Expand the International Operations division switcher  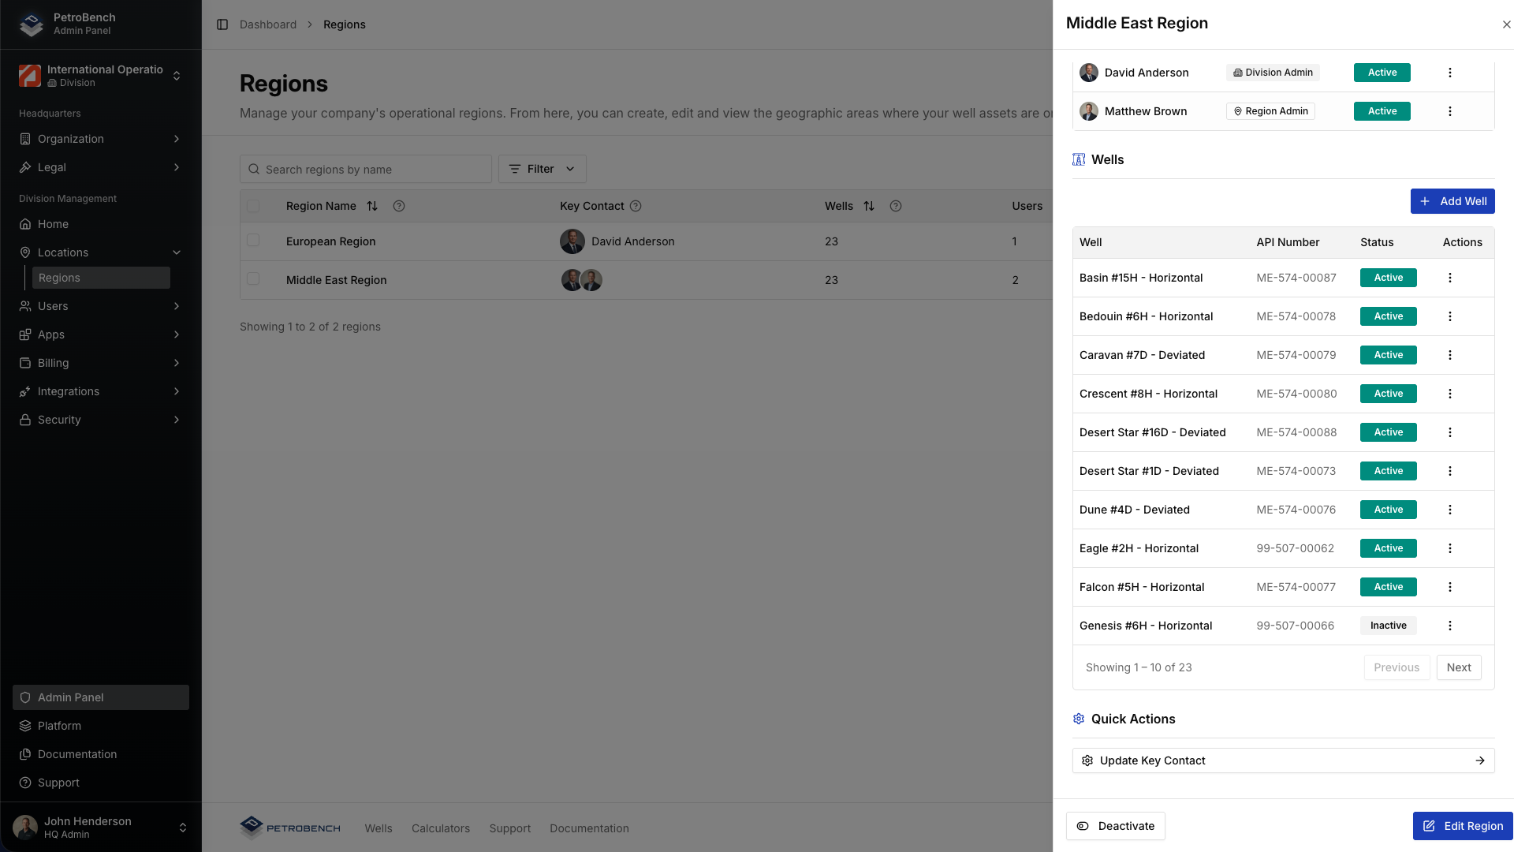click(177, 76)
